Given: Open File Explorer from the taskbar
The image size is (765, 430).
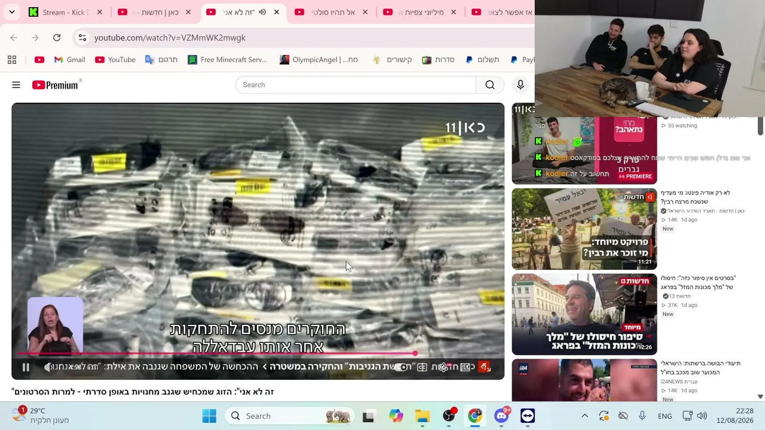Looking at the screenshot, I should pos(423,416).
